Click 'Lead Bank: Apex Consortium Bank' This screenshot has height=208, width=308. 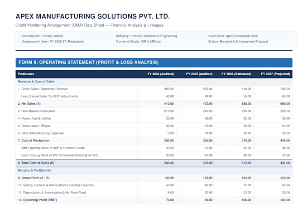coord(233,36)
